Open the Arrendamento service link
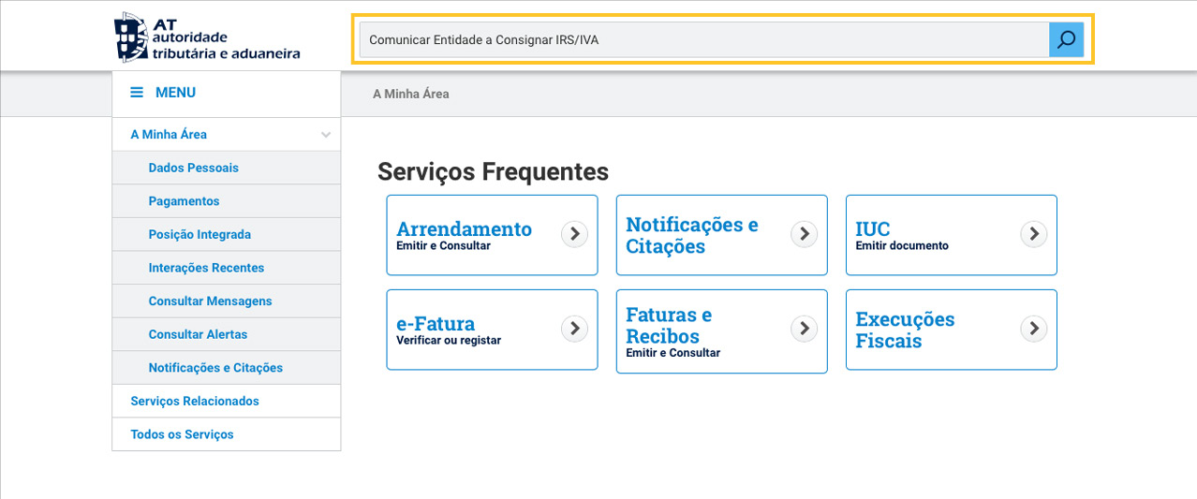Viewport: 1197px width, 499px height. pos(464,229)
